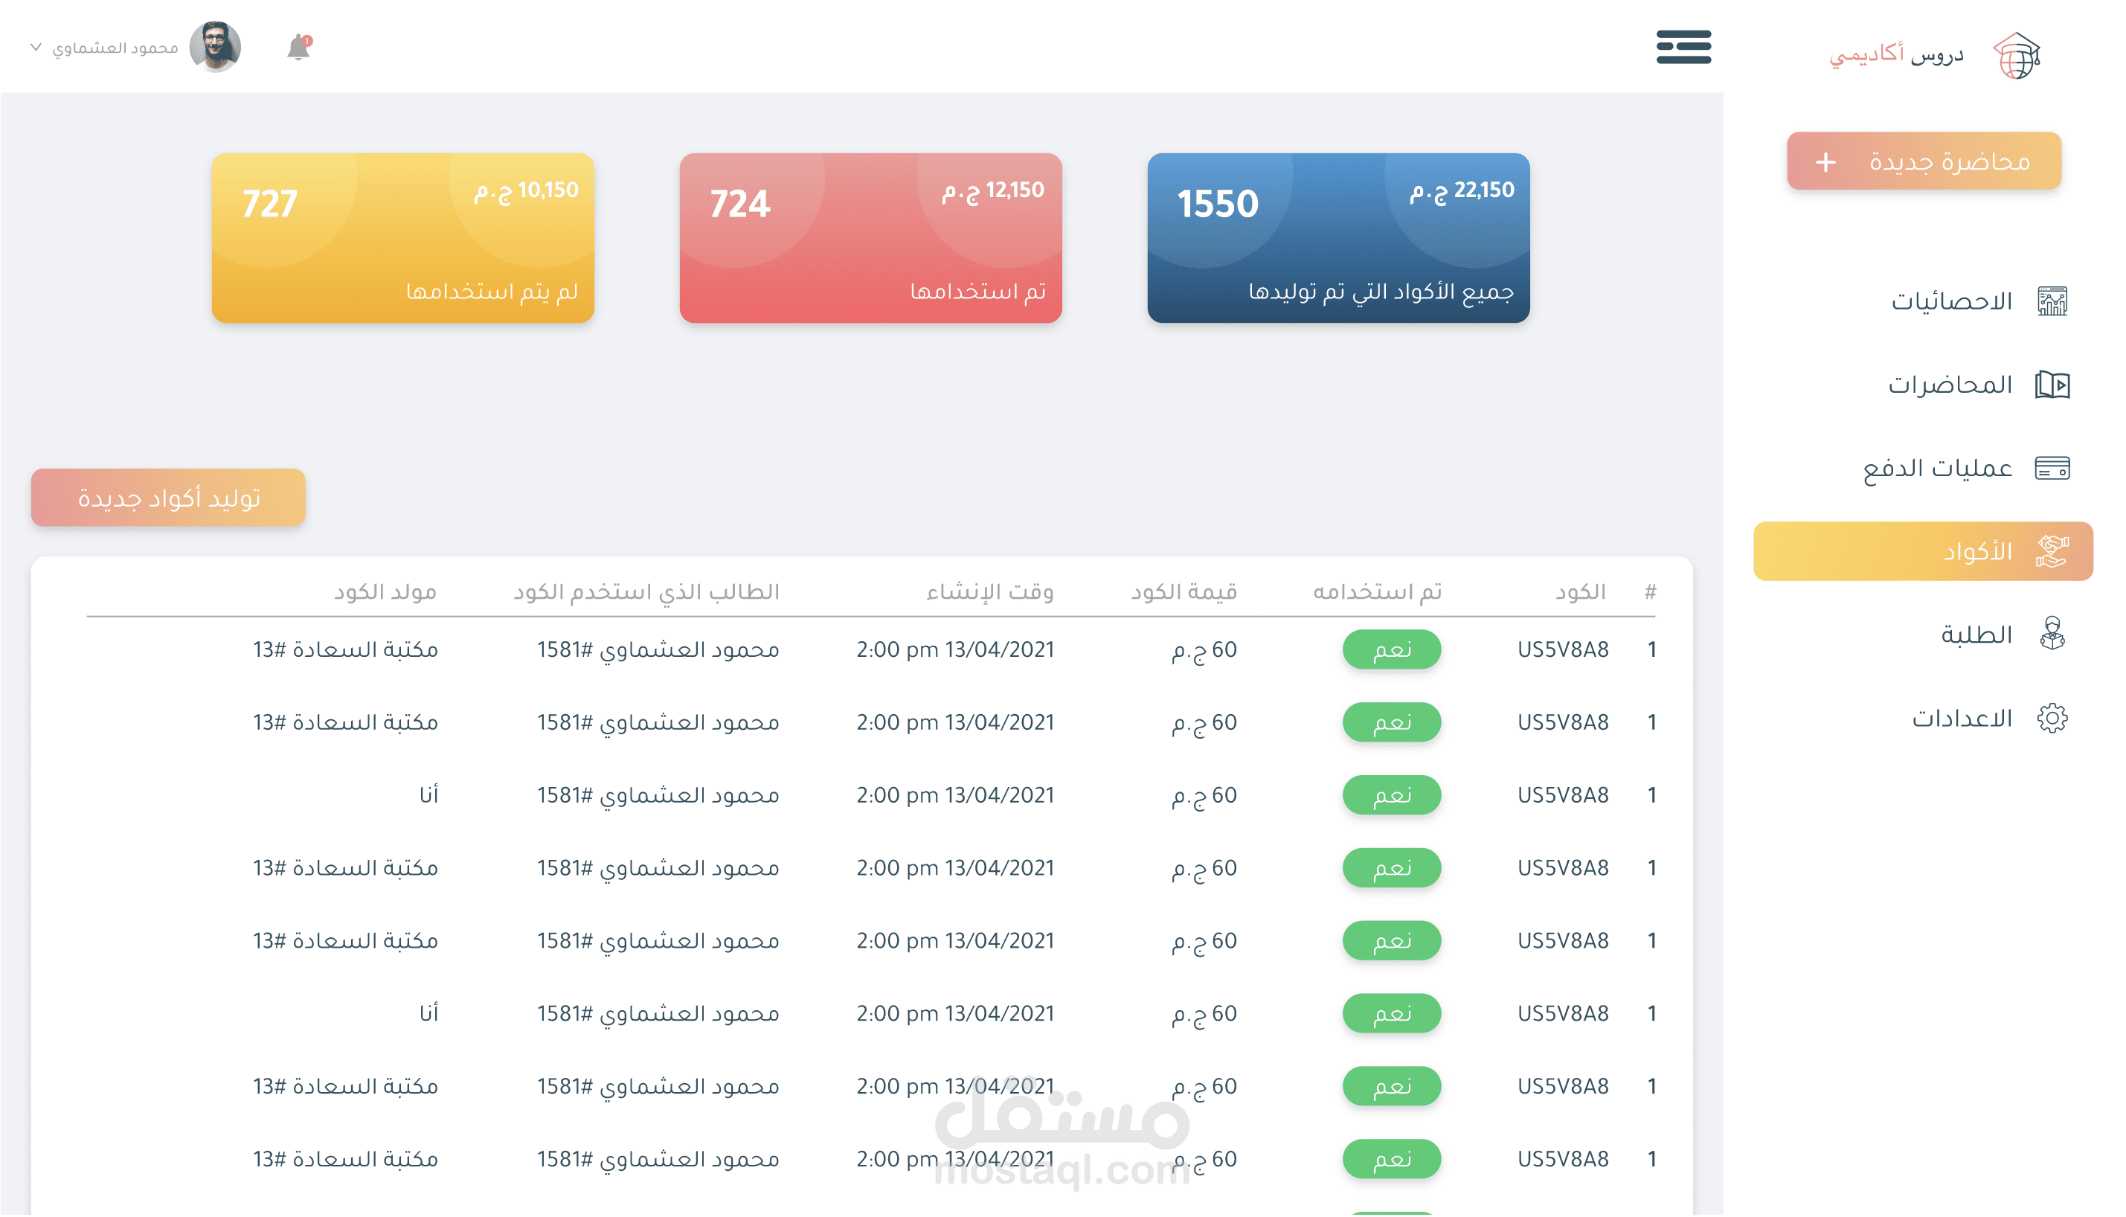Open عمليات الدفع menu item

[1937, 468]
